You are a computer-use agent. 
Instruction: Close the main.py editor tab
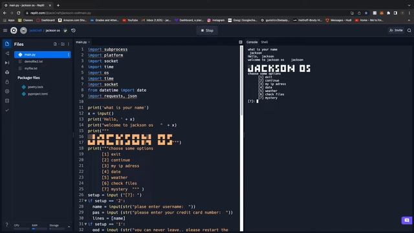89,42
